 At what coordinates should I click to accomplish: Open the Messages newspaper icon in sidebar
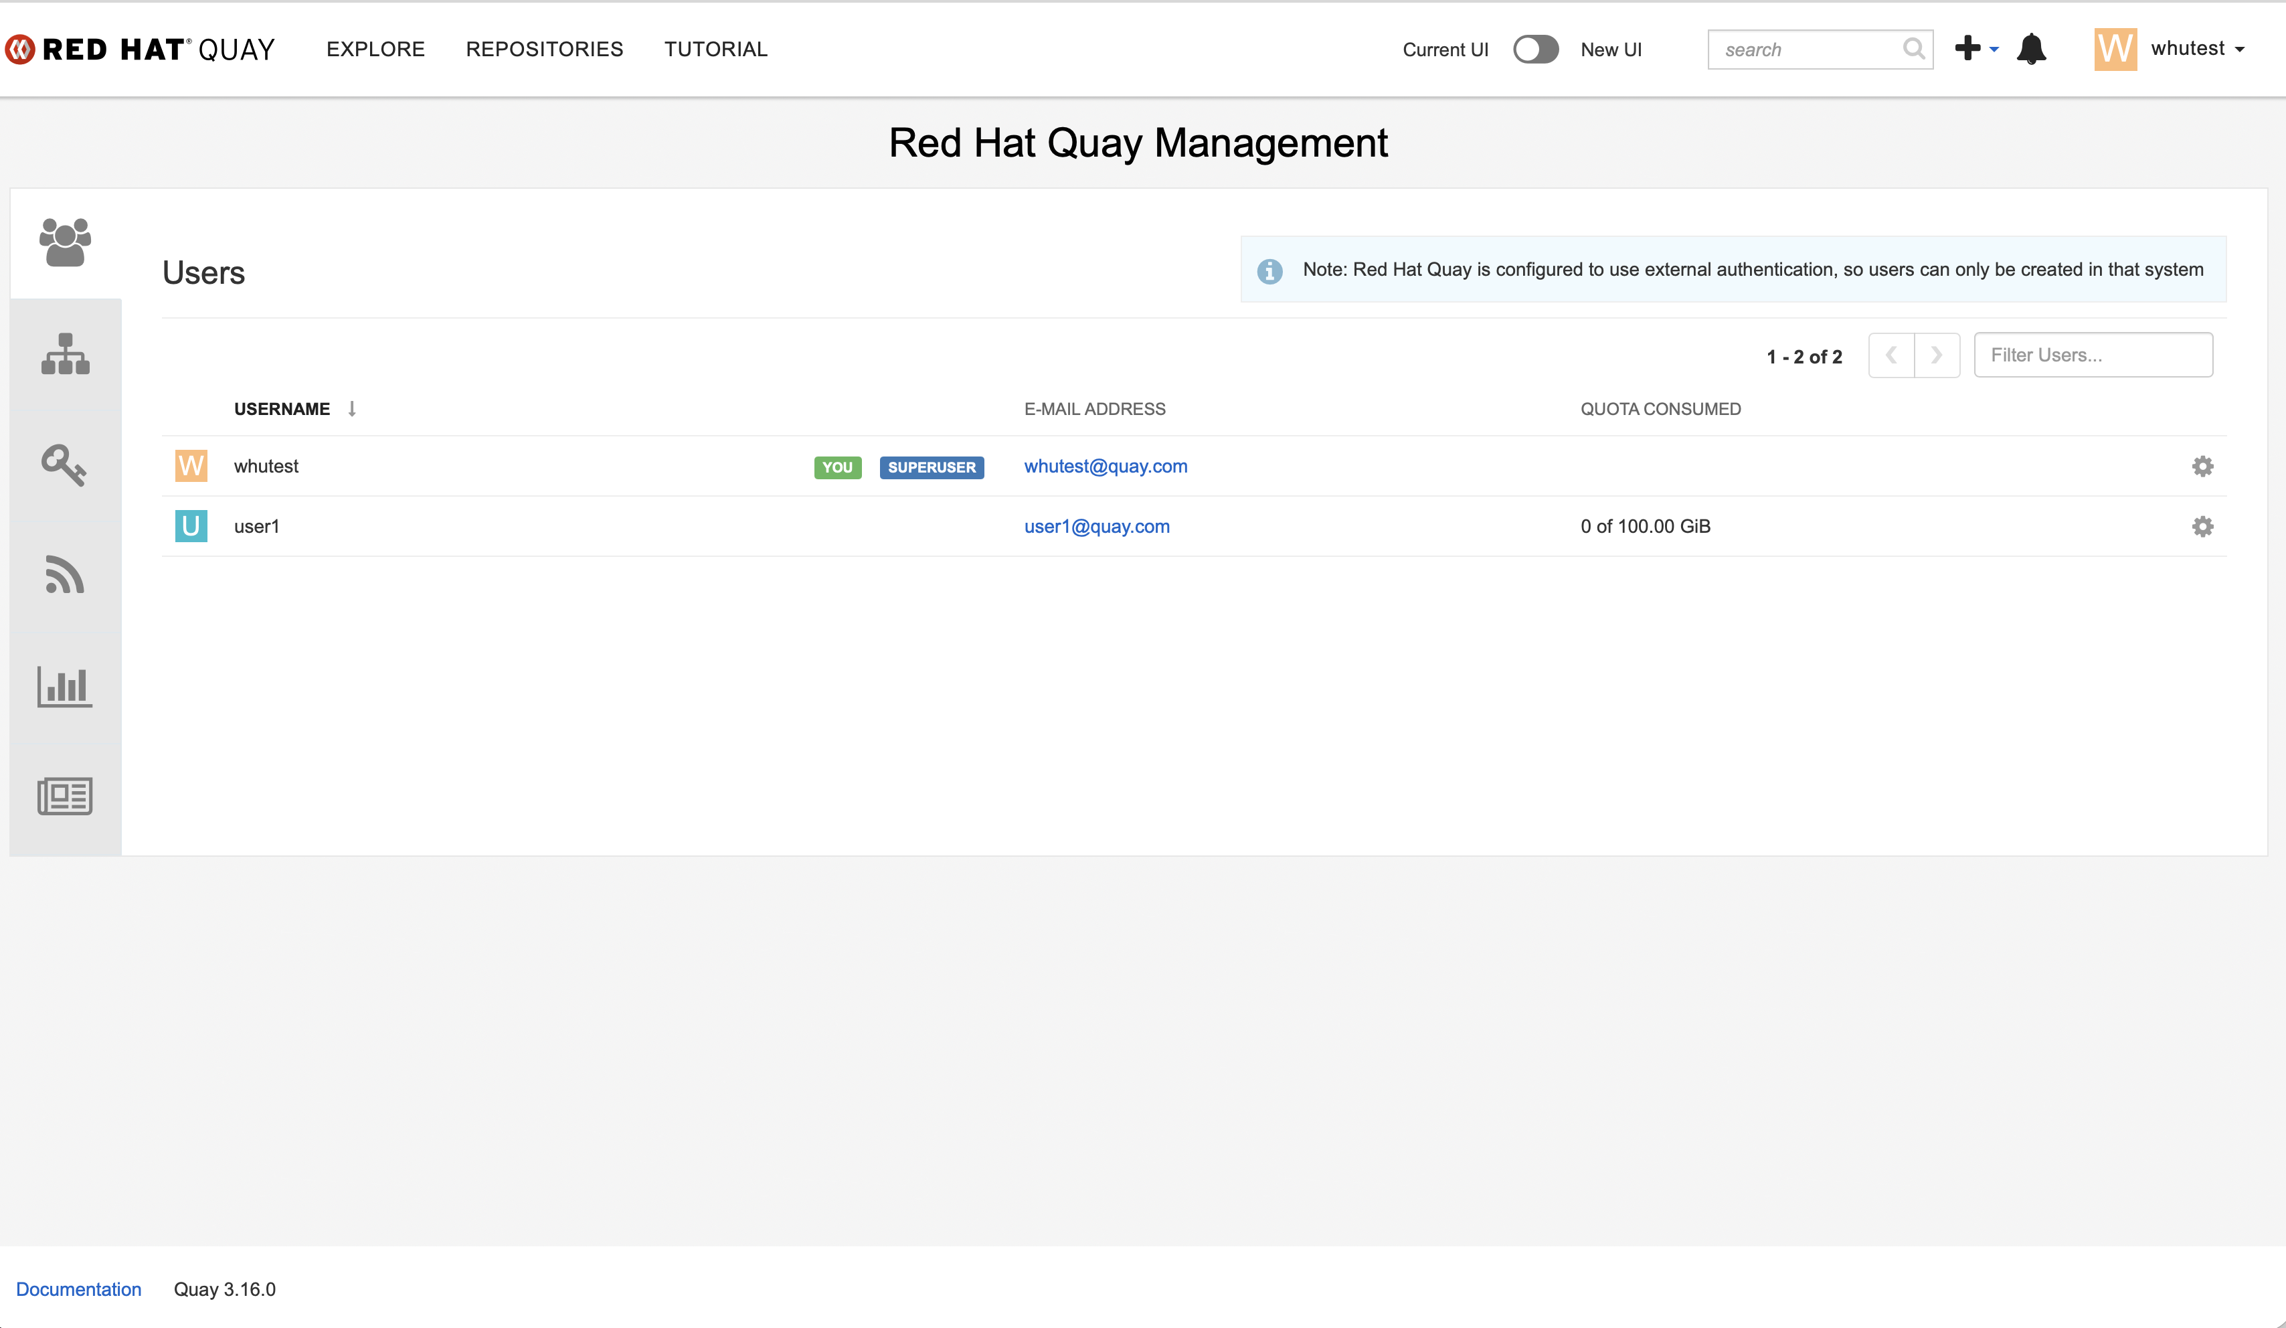(x=64, y=796)
